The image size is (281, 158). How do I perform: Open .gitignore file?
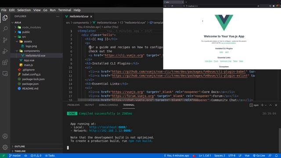[x=28, y=70]
